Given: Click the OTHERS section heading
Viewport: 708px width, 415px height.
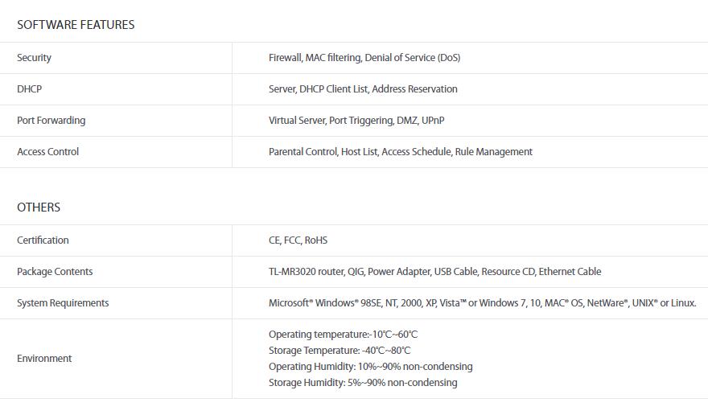Looking at the screenshot, I should (39, 207).
